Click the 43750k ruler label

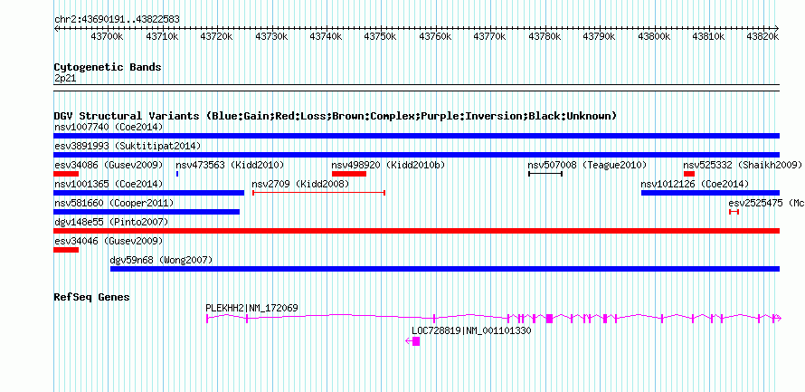(x=381, y=36)
